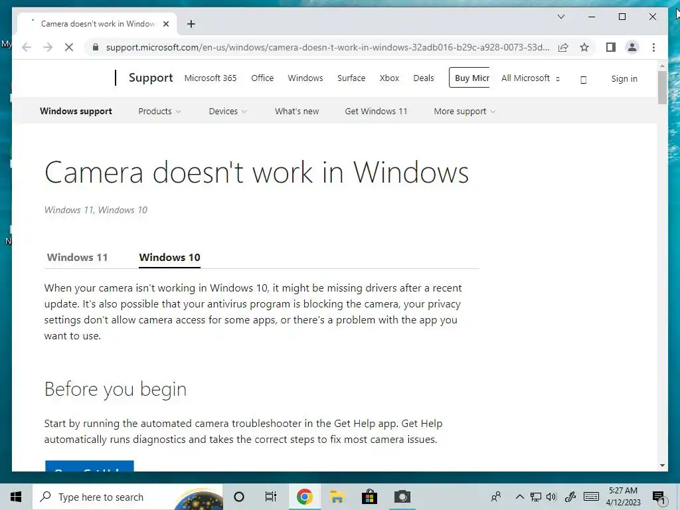Click the network icon in system tray

click(536, 497)
